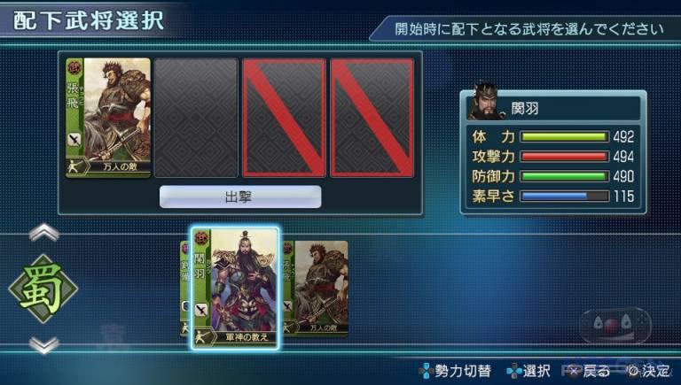Viewport: 681px width, 385px height.
Task: Click the last red-locked squad slot
Action: 372,118
